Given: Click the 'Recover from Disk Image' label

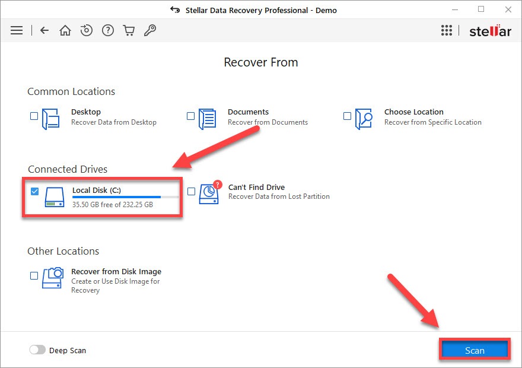Looking at the screenshot, I should point(116,272).
